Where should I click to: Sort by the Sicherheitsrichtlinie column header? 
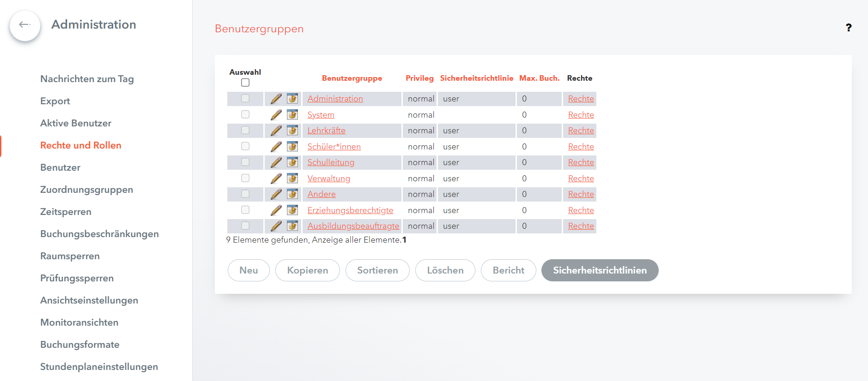(x=476, y=78)
